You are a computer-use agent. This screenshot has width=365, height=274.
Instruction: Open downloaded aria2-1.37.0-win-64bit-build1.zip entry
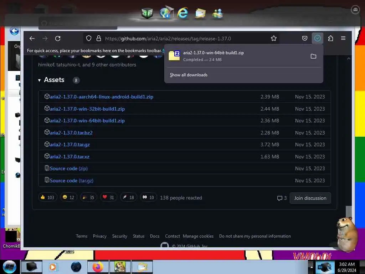point(236,56)
